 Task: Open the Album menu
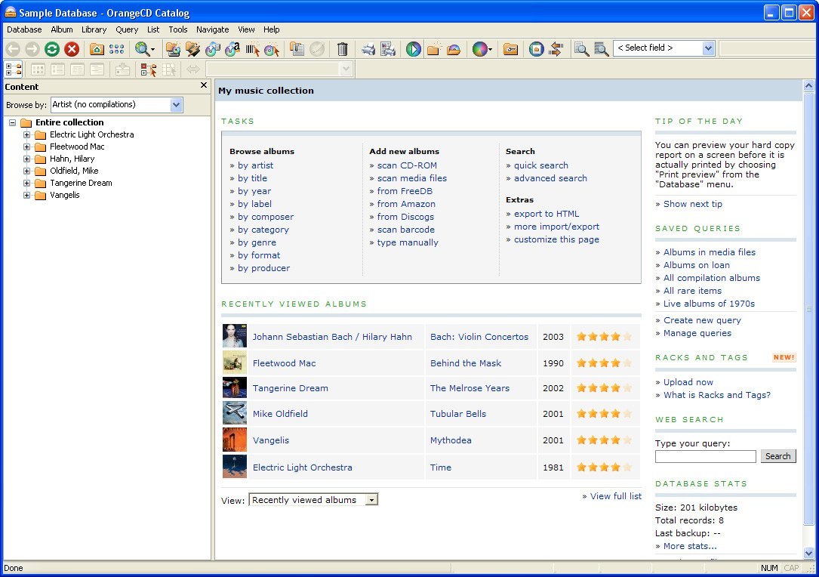coord(62,29)
